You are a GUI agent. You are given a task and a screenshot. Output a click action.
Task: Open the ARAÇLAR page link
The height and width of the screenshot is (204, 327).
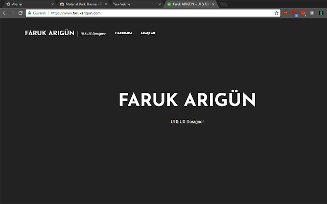pyautogui.click(x=148, y=33)
